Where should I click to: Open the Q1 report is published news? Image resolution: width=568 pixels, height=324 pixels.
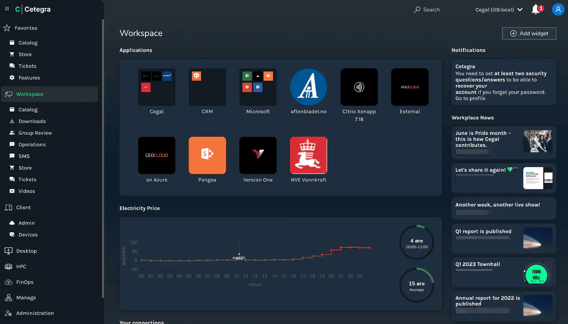(x=483, y=232)
